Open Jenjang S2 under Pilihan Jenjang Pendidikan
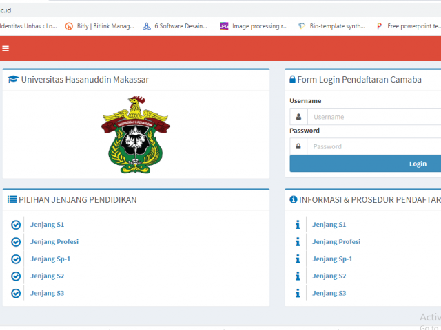Screen dimensions: 441x330 pos(47,276)
